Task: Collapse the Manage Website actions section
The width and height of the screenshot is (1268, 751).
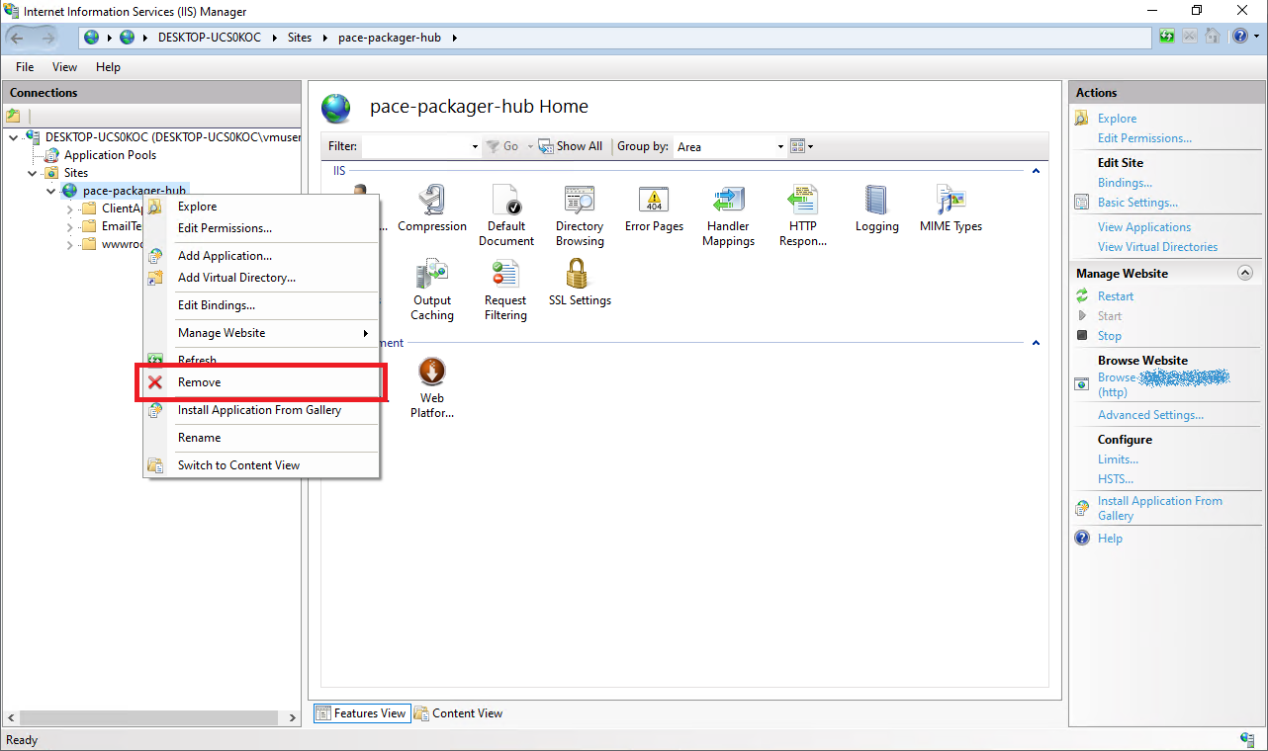Action: click(x=1245, y=273)
